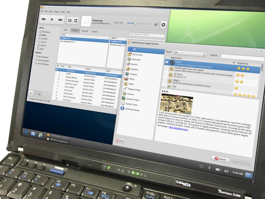This screenshot has width=265, height=199.
Task: Select the Education category
Action: click(134, 59)
